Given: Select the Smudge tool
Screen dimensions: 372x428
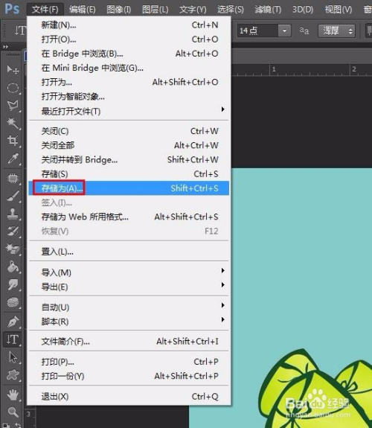Looking at the screenshot, I should pyautogui.click(x=13, y=284).
